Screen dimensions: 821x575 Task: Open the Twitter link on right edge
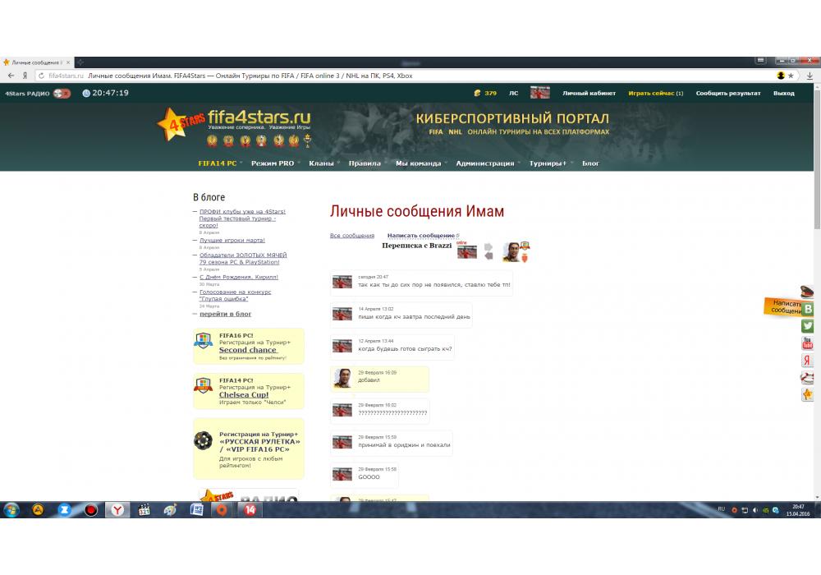808,326
